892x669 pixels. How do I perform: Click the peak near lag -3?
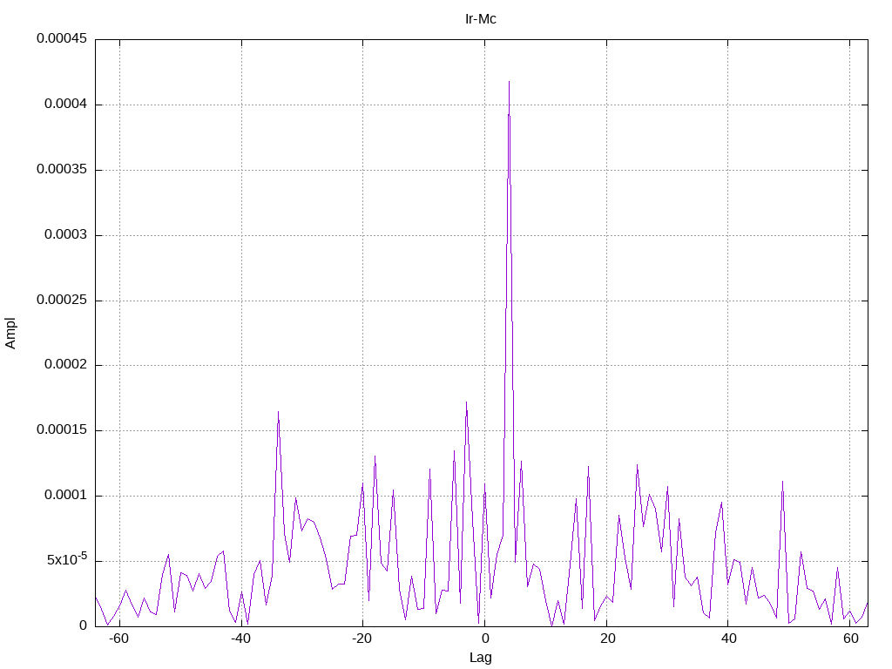click(467, 402)
